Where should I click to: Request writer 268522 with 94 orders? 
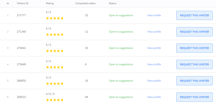pos(194,97)
